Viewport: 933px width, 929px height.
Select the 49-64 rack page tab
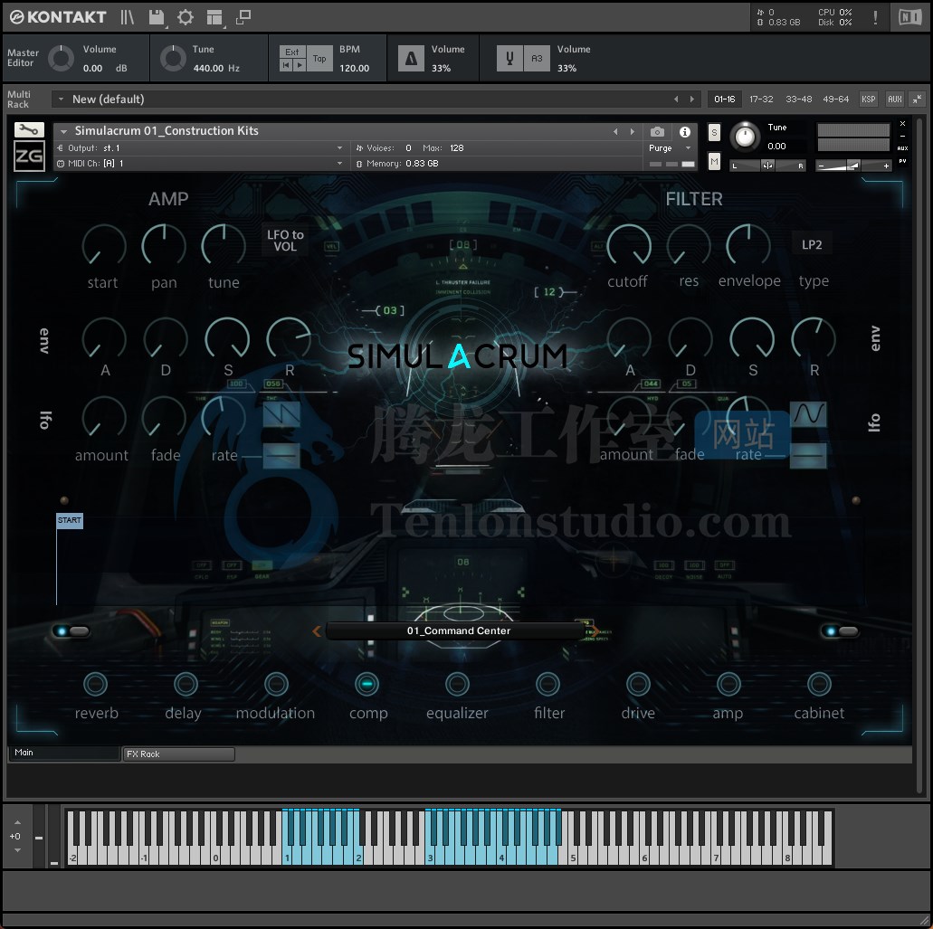tap(835, 100)
